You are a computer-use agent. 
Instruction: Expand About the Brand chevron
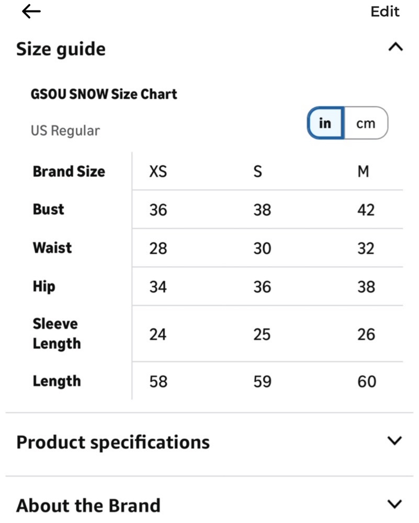[394, 504]
